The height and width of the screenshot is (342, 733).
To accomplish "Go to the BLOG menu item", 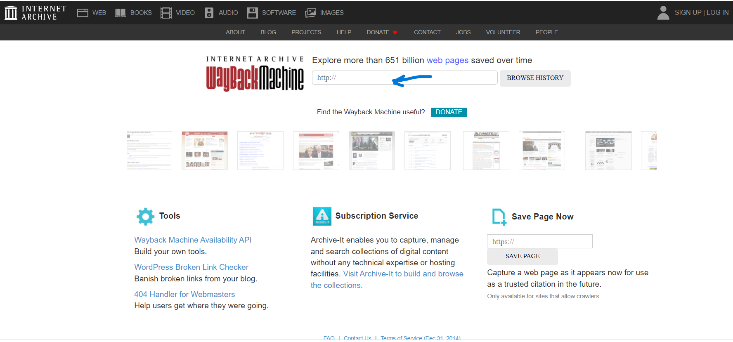I will pyautogui.click(x=268, y=32).
